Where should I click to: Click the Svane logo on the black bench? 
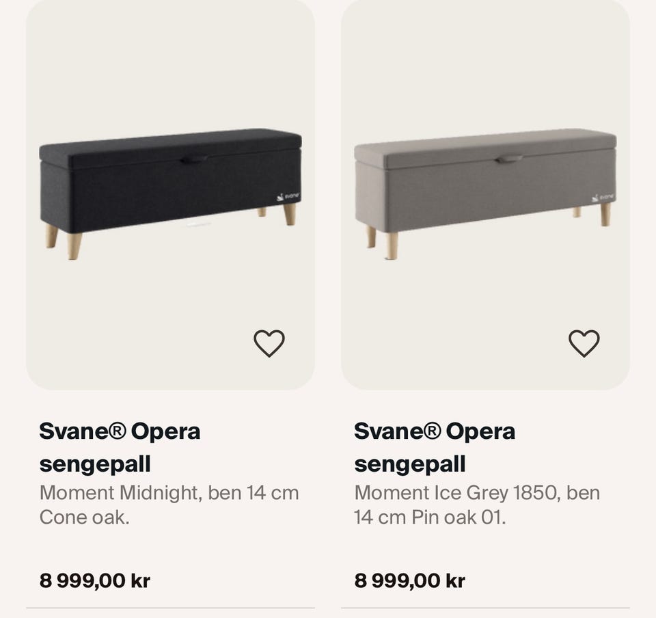288,196
